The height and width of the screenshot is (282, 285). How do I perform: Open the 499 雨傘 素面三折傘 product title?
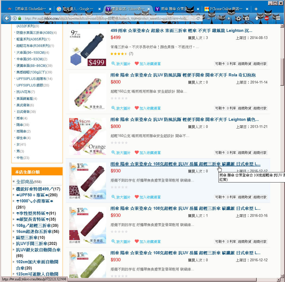coord(181,31)
